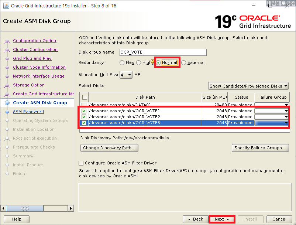Open Cluster Node Information step
The height and width of the screenshot is (225, 296).
point(39,67)
